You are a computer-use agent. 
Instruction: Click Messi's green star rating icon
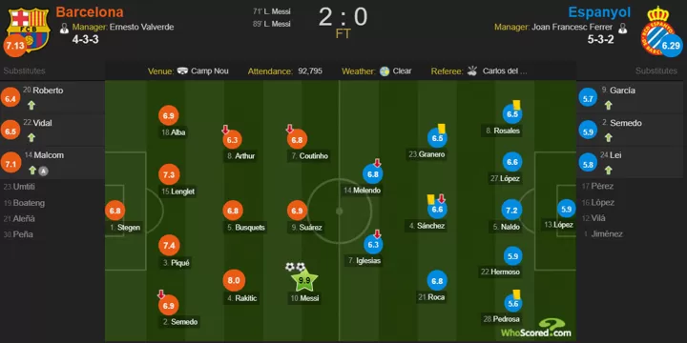tap(304, 281)
